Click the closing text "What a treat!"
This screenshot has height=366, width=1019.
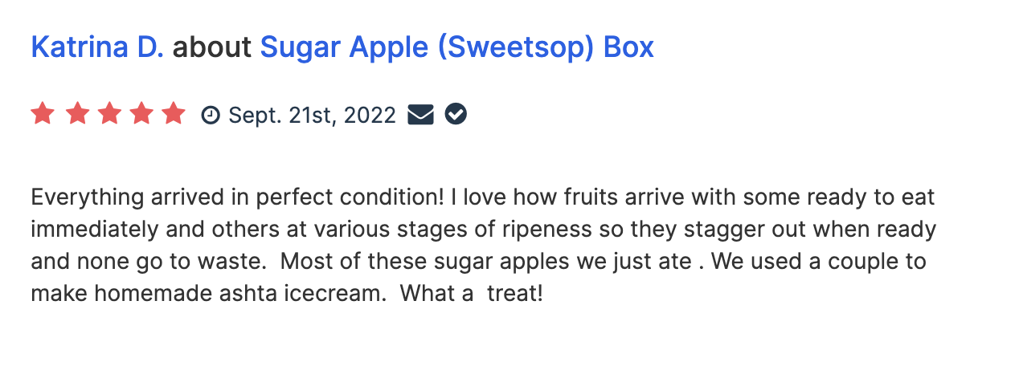[x=472, y=294]
